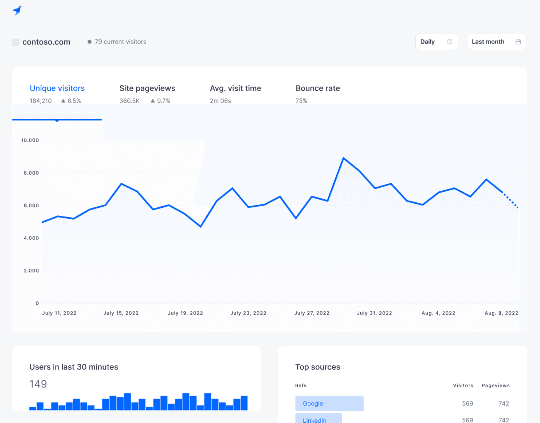Click the first bar in the 30-minute chart
Viewport: 540px width, 423px height.
(33, 408)
